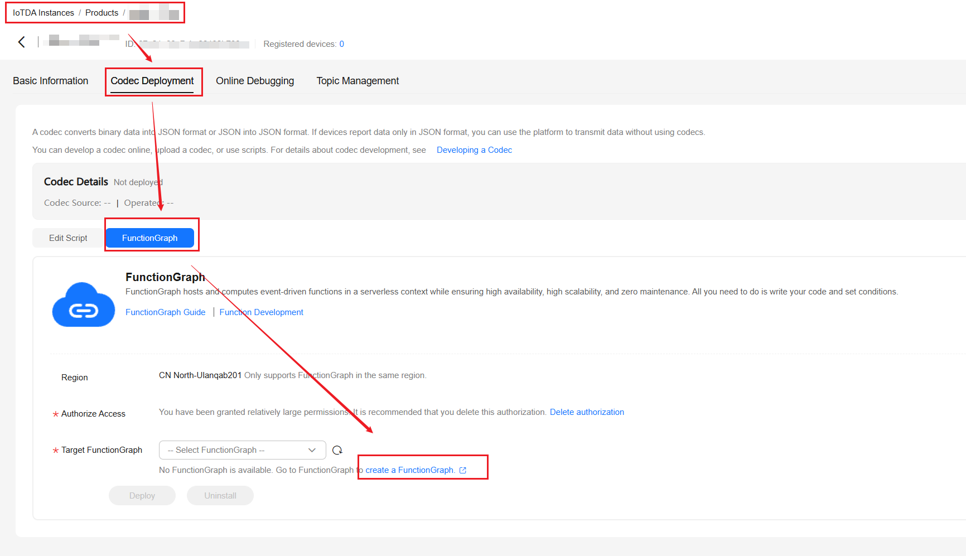
Task: Open the Codec Deployment tab
Action: [x=152, y=81]
